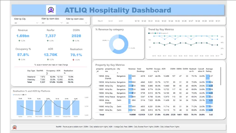The width and height of the screenshot is (236, 133).
Task: Select week W 24 in the week slicer
Action: pyautogui.click(x=171, y=21)
